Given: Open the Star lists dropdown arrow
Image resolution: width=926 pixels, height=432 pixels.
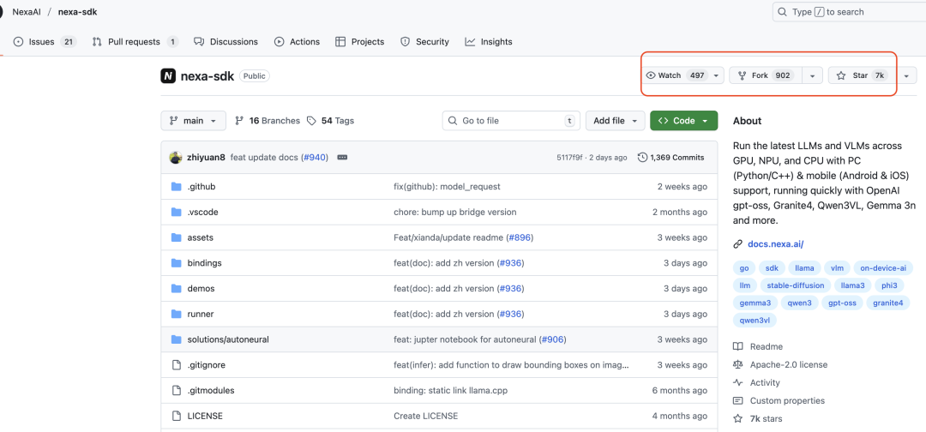Looking at the screenshot, I should pos(906,75).
